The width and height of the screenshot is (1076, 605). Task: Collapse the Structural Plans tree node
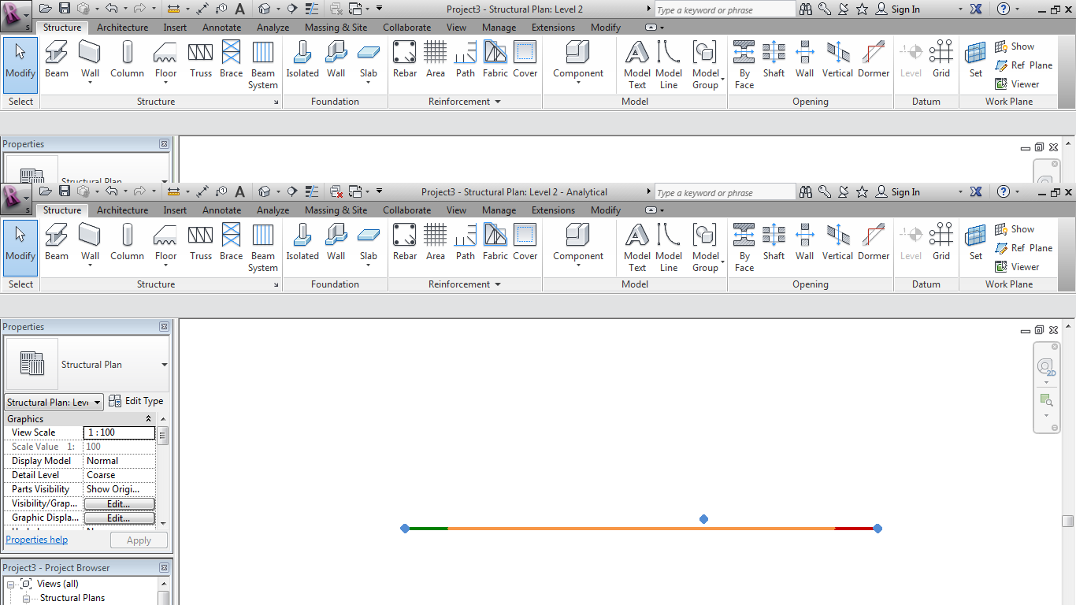tap(26, 599)
